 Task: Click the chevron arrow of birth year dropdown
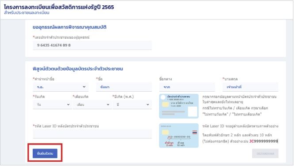pos(148,104)
